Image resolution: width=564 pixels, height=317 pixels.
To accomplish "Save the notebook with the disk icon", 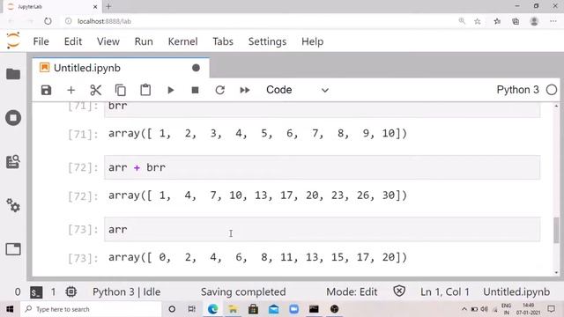I will coord(46,90).
